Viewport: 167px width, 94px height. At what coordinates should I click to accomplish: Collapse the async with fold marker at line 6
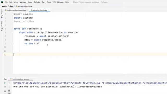[x=13, y=32]
